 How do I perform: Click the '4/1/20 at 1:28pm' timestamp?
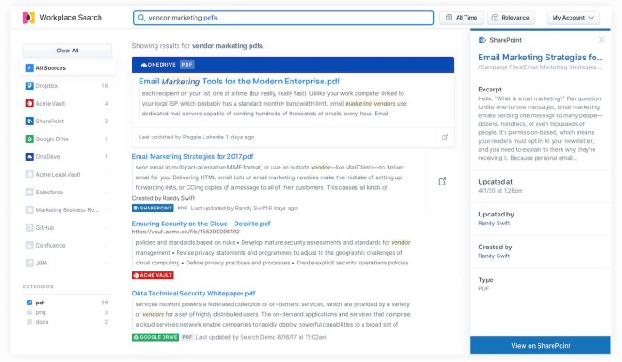click(500, 191)
